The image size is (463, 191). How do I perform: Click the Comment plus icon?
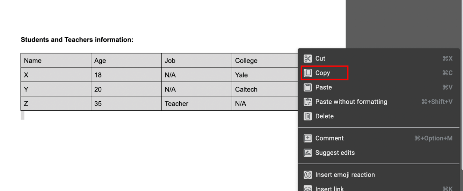(x=307, y=138)
